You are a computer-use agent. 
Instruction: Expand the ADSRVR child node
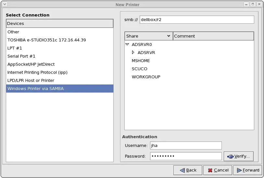(133, 52)
